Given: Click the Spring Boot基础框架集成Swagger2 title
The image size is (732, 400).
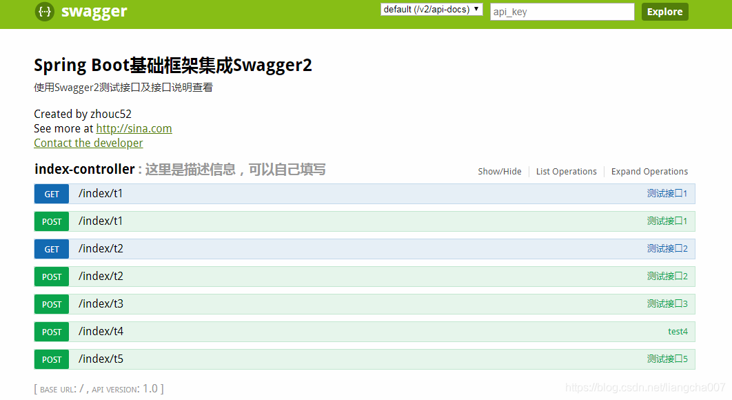Looking at the screenshot, I should (x=173, y=66).
